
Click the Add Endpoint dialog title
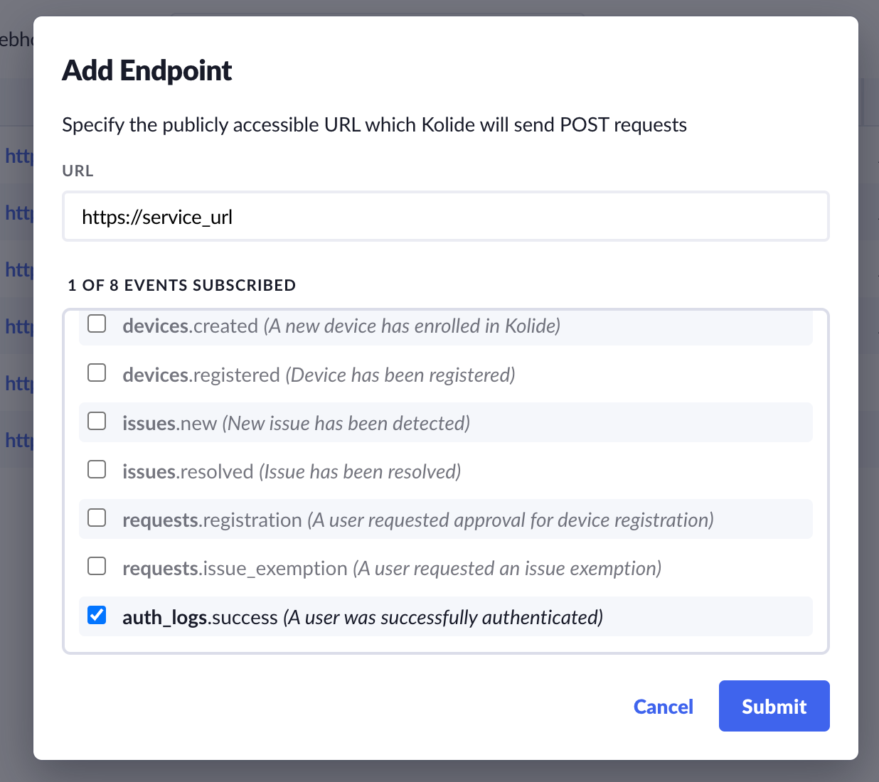coord(146,70)
